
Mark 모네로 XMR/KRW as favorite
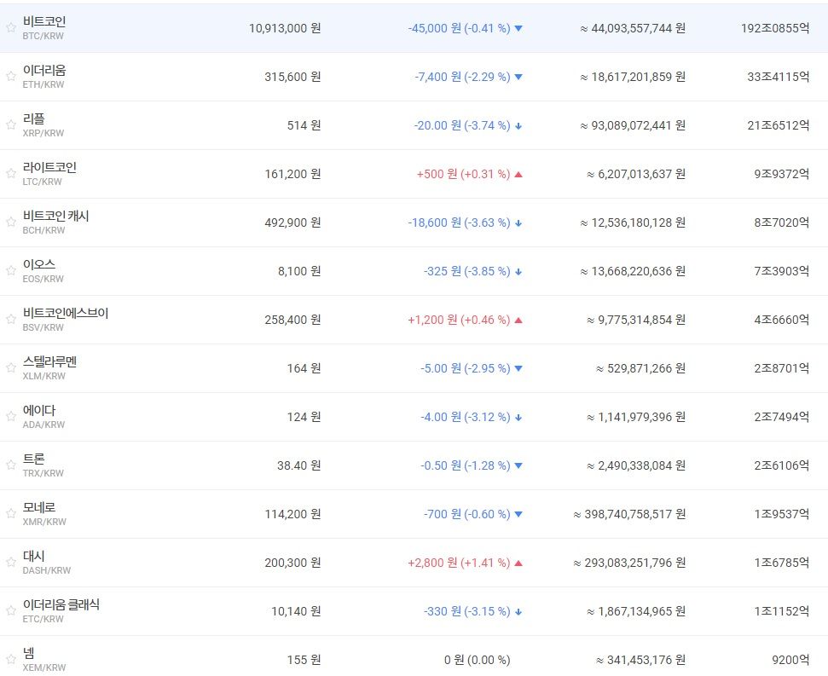click(10, 513)
